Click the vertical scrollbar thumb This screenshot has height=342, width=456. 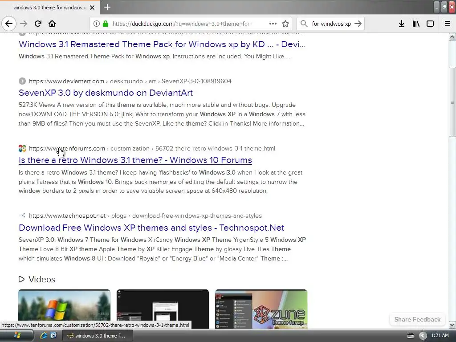tap(452, 102)
